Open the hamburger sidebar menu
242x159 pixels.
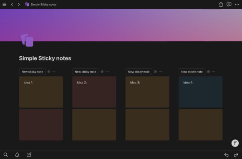pos(4,5)
